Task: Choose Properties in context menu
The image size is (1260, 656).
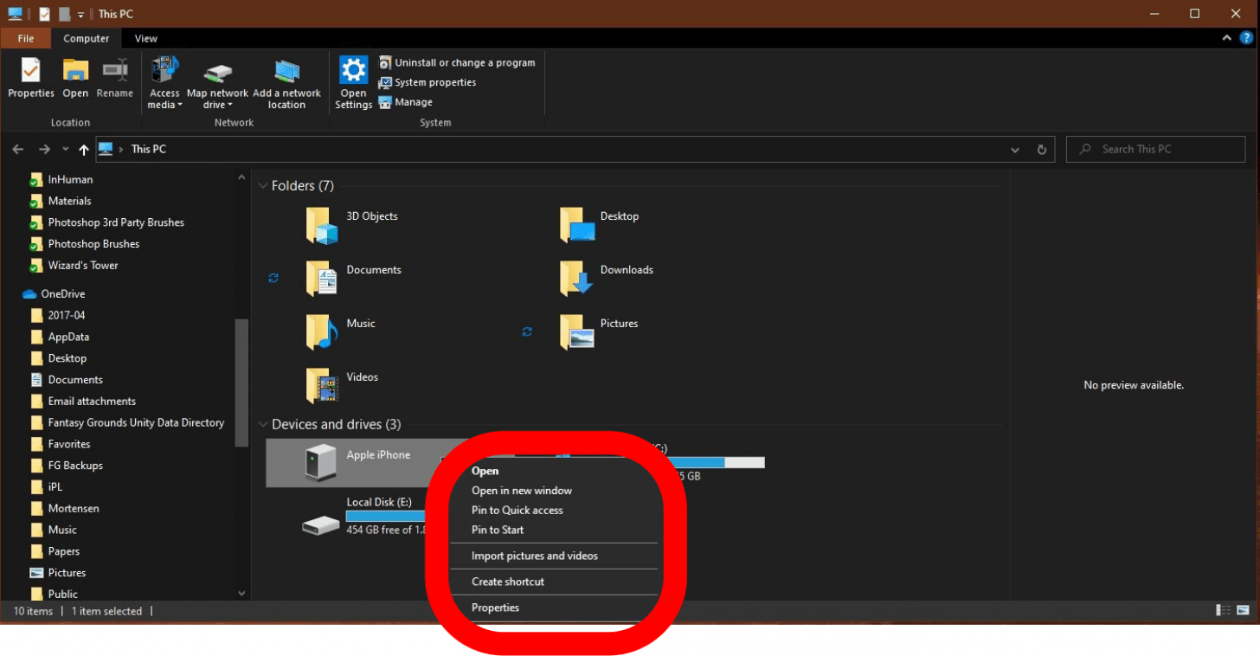Action: point(495,608)
